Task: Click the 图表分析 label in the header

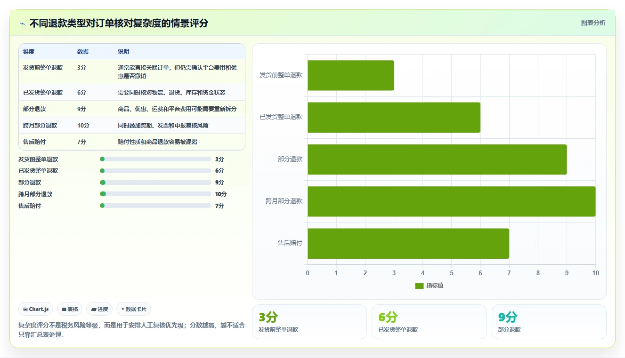Action: tap(593, 23)
